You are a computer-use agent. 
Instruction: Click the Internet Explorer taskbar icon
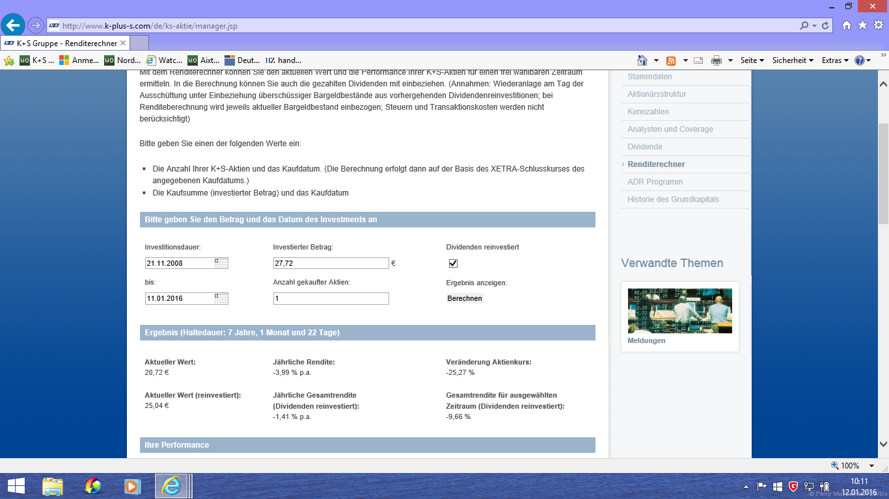(x=171, y=485)
